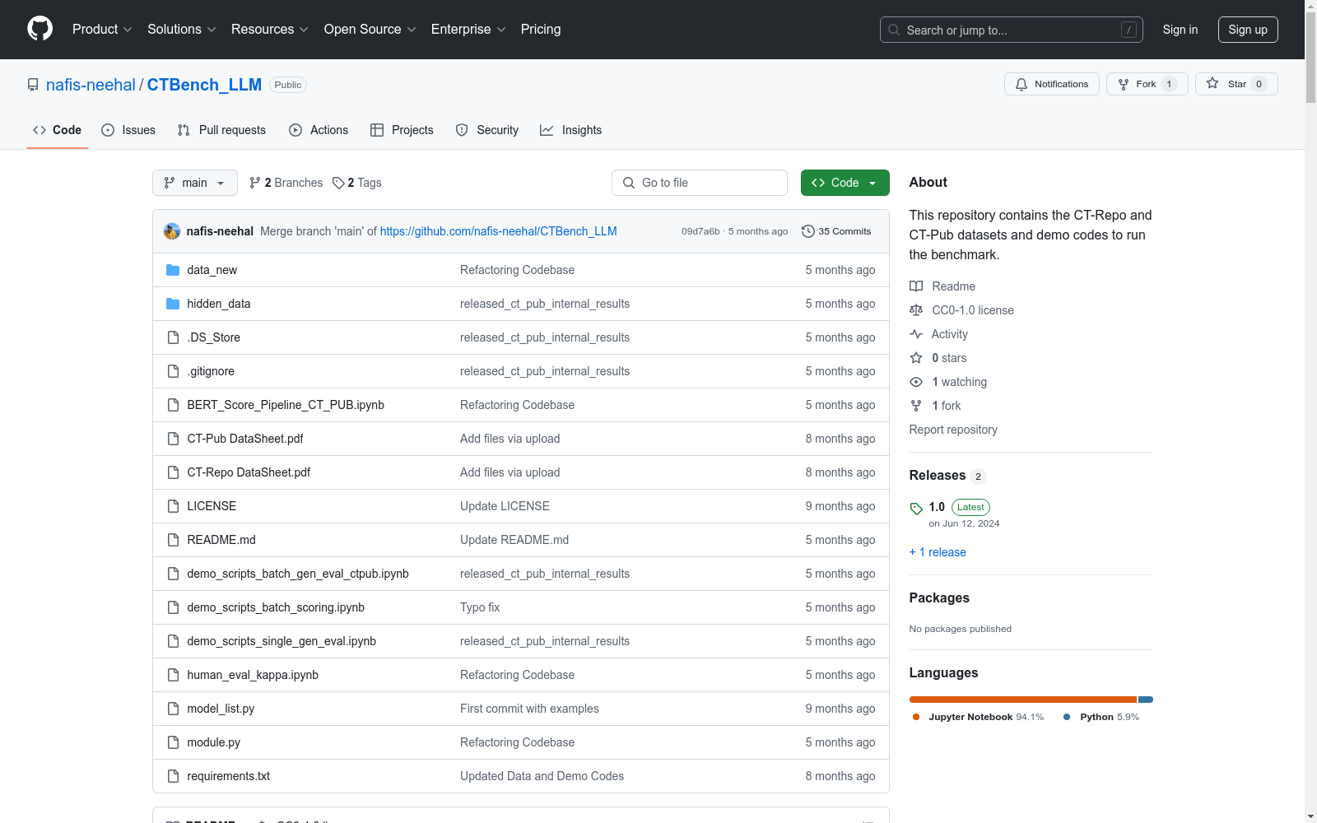Image resolution: width=1317 pixels, height=823 pixels.
Task: View the 2 Tags link
Action: [x=357, y=183]
